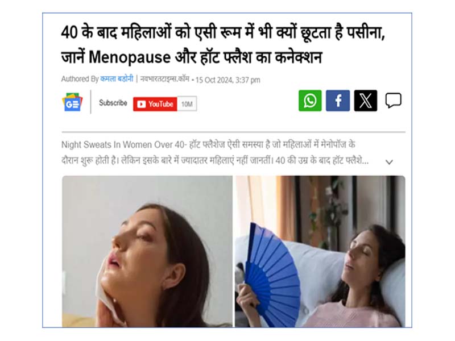455x341 pixels.
Task: Share the article on X
Action: click(x=366, y=101)
